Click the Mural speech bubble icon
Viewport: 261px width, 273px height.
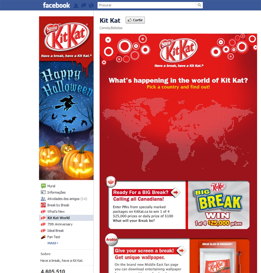(x=43, y=186)
